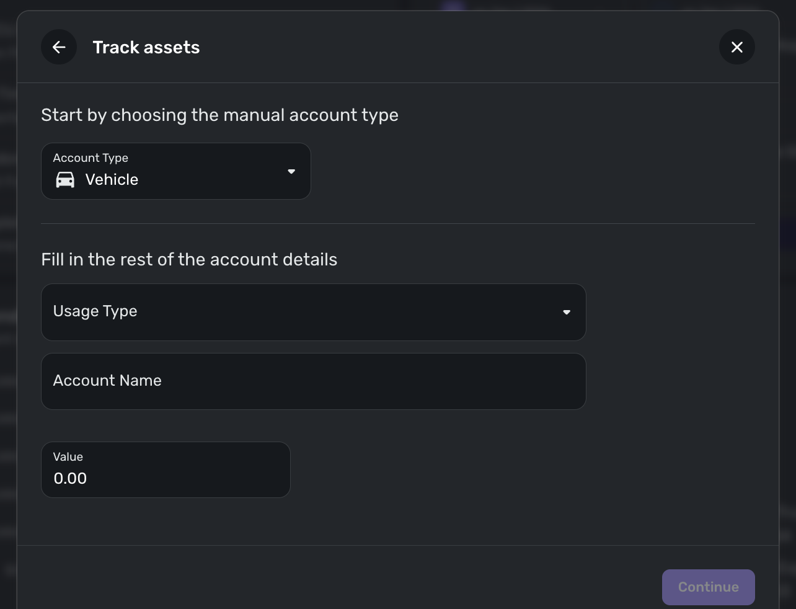Click the Track assets title
Image resolution: width=796 pixels, height=609 pixels.
click(x=146, y=48)
